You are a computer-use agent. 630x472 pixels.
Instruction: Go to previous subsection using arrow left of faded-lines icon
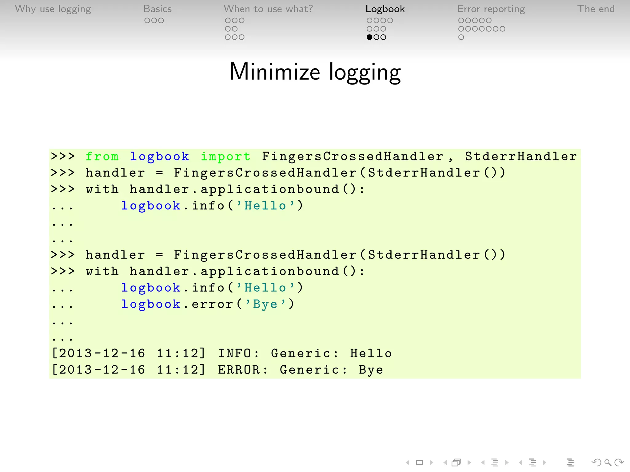coord(483,462)
